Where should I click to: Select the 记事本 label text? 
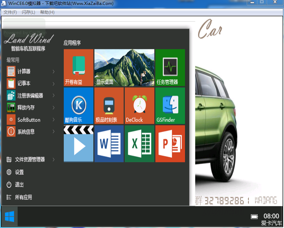(24, 83)
